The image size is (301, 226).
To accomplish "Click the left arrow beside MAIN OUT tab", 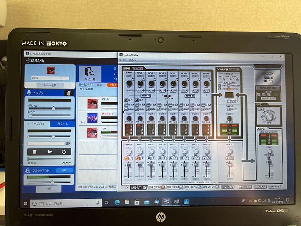I will click(123, 187).
